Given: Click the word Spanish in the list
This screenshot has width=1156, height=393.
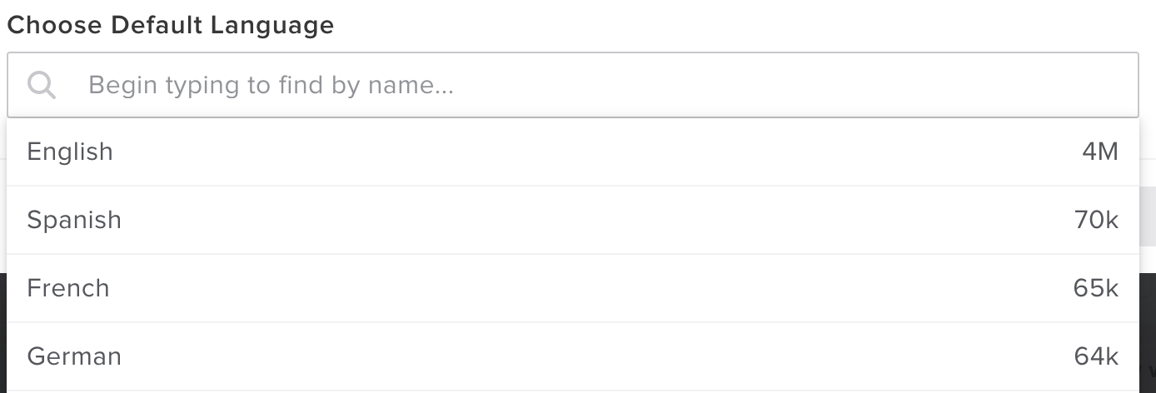Looking at the screenshot, I should coord(74,220).
